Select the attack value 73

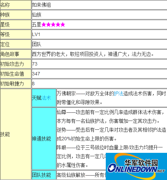(x=35, y=64)
